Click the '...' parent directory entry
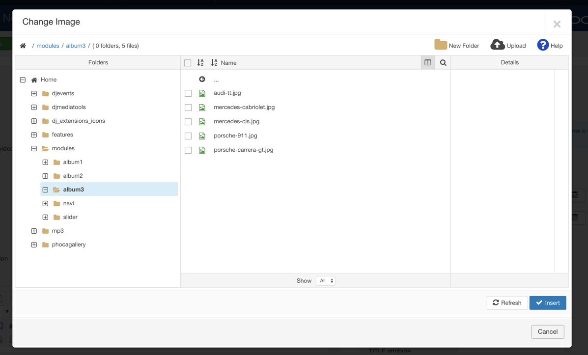This screenshot has height=355, width=588. pyautogui.click(x=216, y=80)
